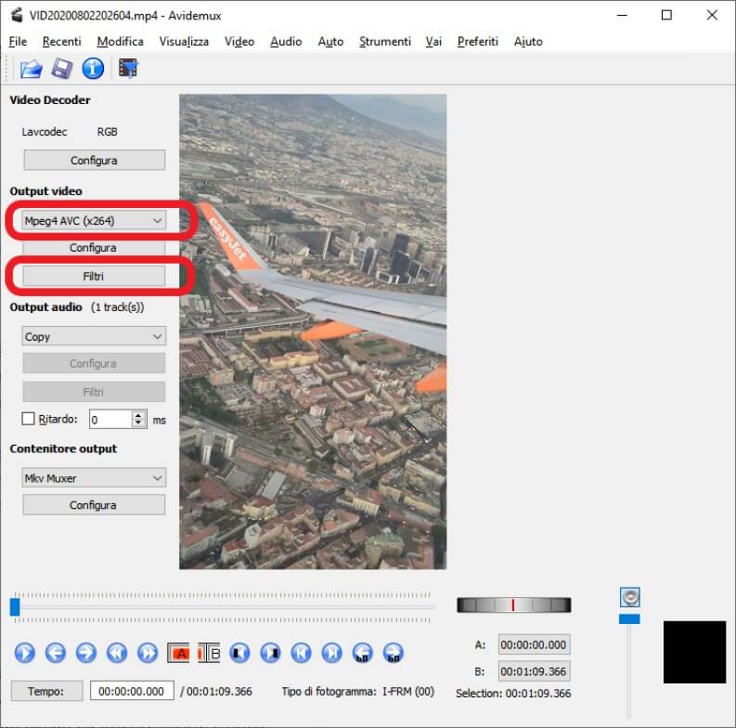The image size is (736, 728).
Task: Click the marker B time field
Action: tap(535, 671)
